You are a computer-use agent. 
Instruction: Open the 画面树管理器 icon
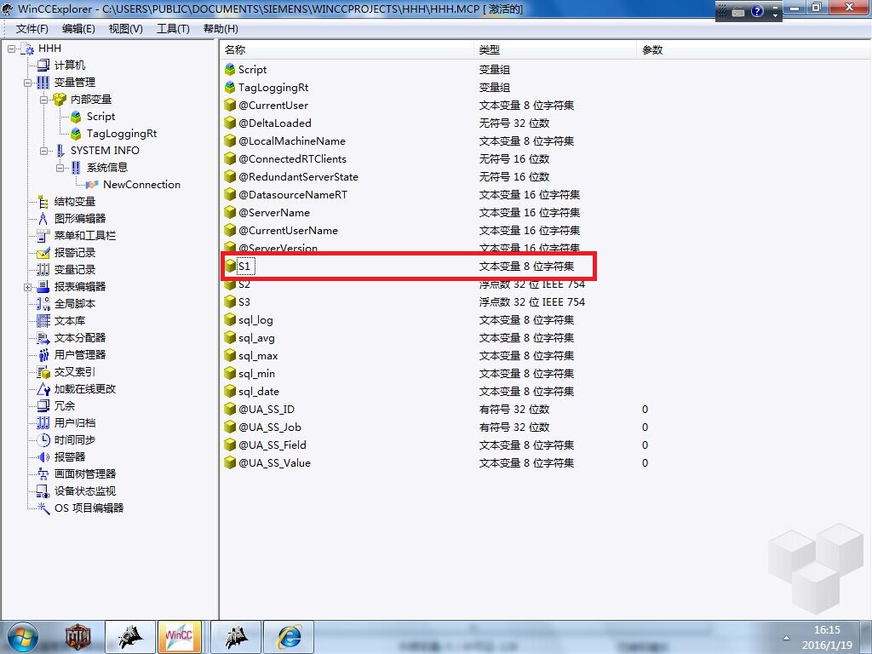coord(43,474)
